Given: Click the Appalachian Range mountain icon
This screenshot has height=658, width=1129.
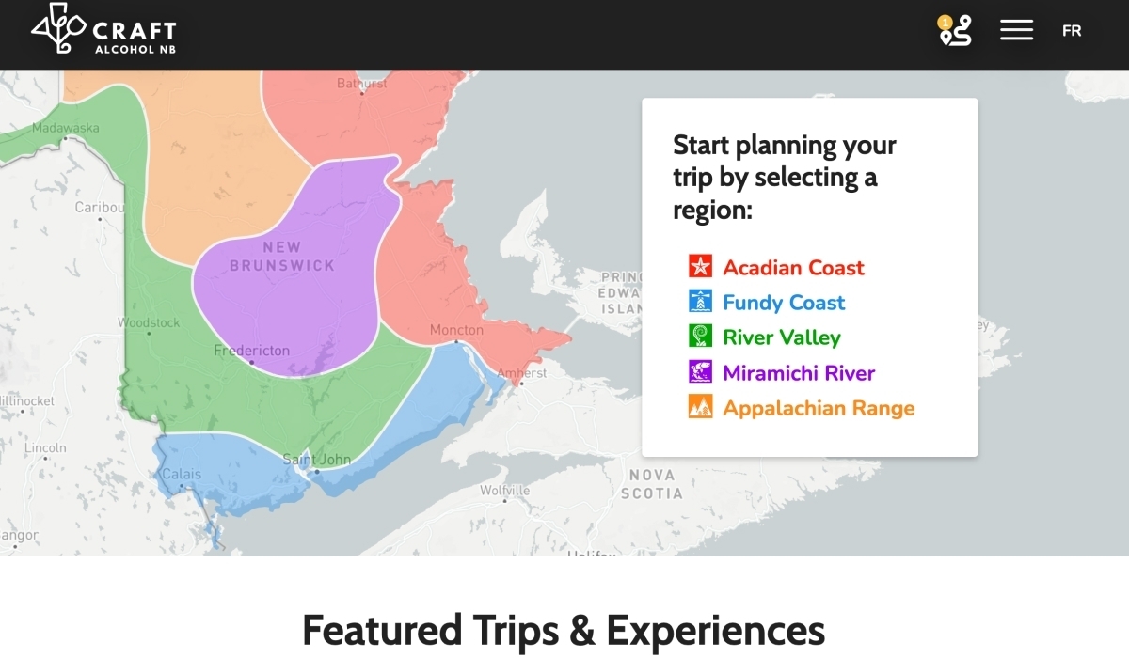Looking at the screenshot, I should click(x=700, y=407).
